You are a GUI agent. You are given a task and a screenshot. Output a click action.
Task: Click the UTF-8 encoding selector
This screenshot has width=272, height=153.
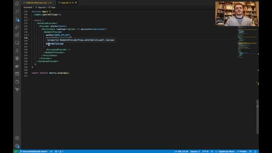(205, 151)
